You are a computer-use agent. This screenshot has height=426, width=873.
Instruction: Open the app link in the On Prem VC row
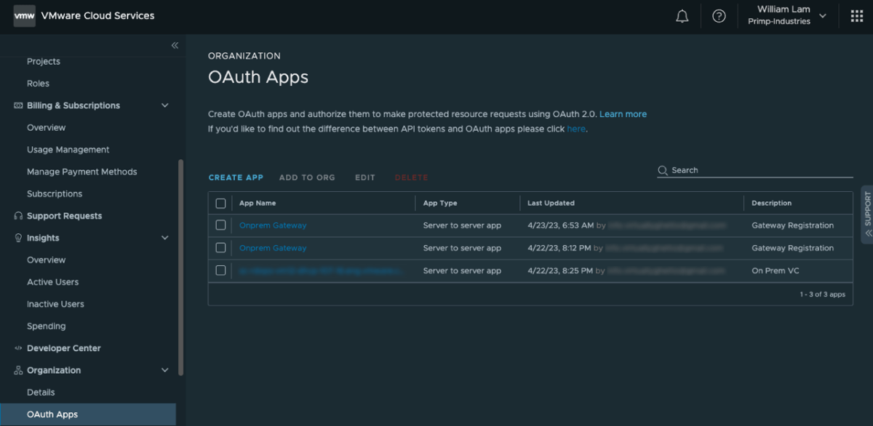click(x=320, y=270)
